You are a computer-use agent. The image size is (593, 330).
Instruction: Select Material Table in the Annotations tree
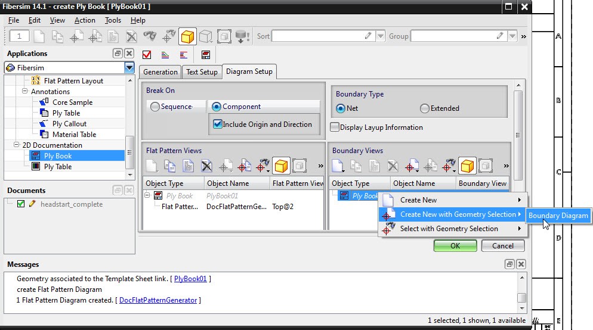click(x=74, y=135)
